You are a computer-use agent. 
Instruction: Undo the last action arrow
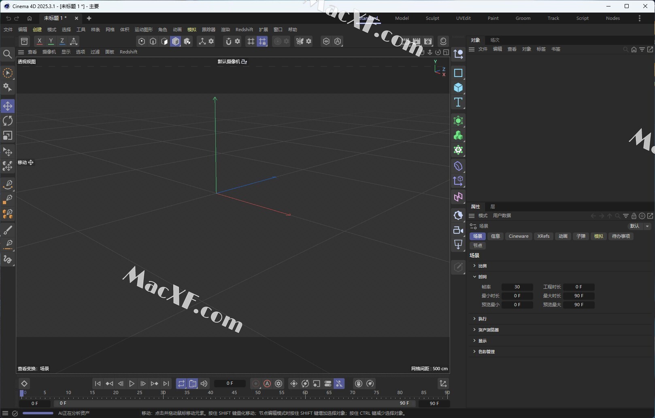9,18
